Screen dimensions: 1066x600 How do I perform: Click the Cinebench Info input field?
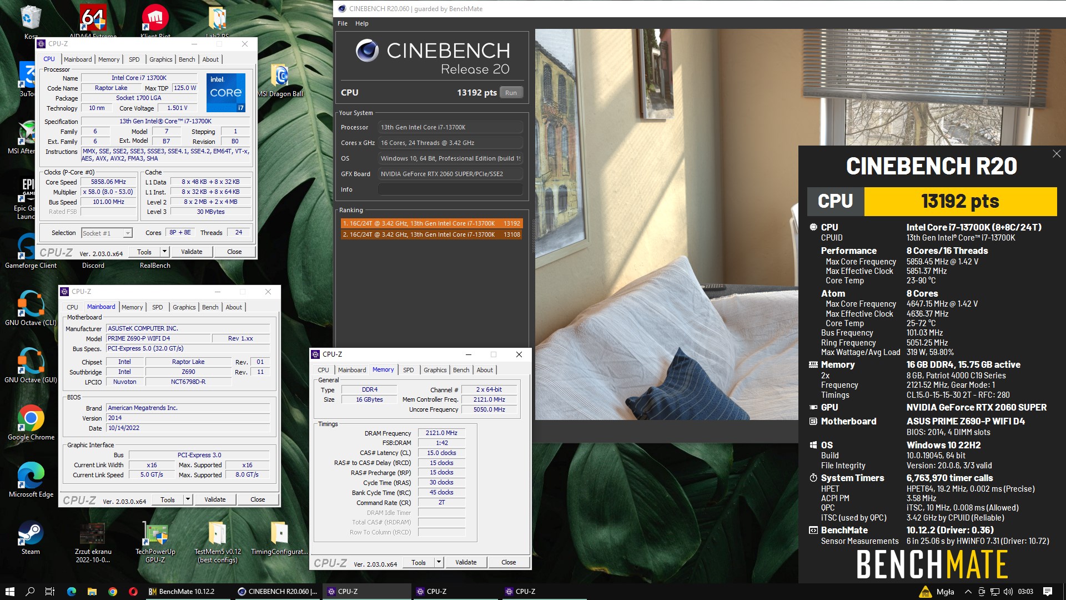pos(450,189)
